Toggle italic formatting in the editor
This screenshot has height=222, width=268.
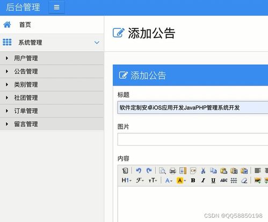tap(203, 180)
